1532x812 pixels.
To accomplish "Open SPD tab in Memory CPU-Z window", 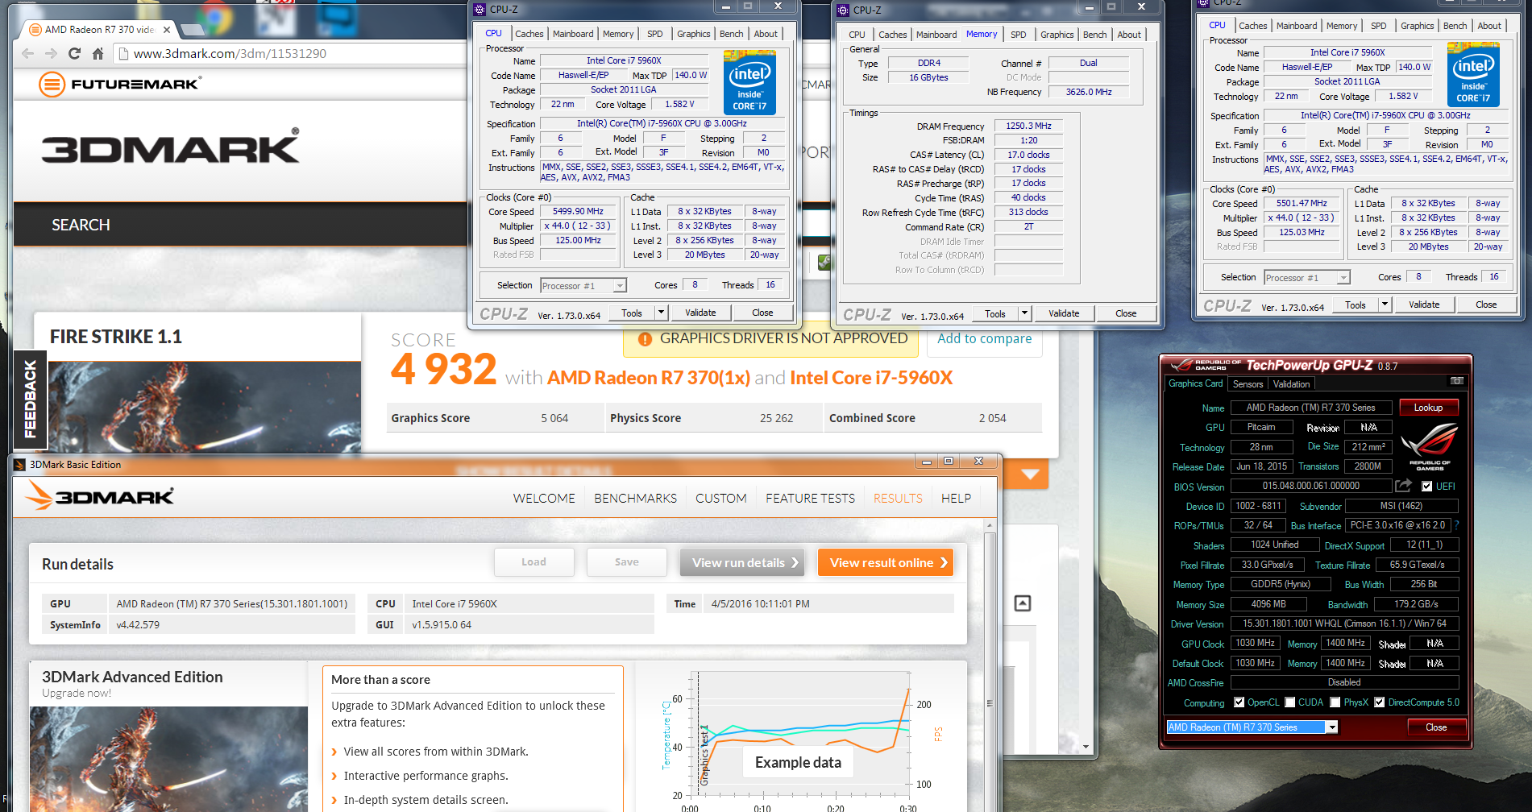I will 1019,35.
